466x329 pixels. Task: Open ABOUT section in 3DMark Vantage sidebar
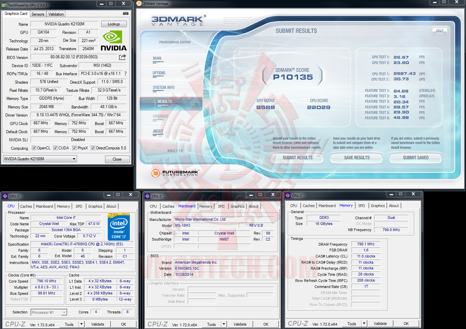point(158,131)
